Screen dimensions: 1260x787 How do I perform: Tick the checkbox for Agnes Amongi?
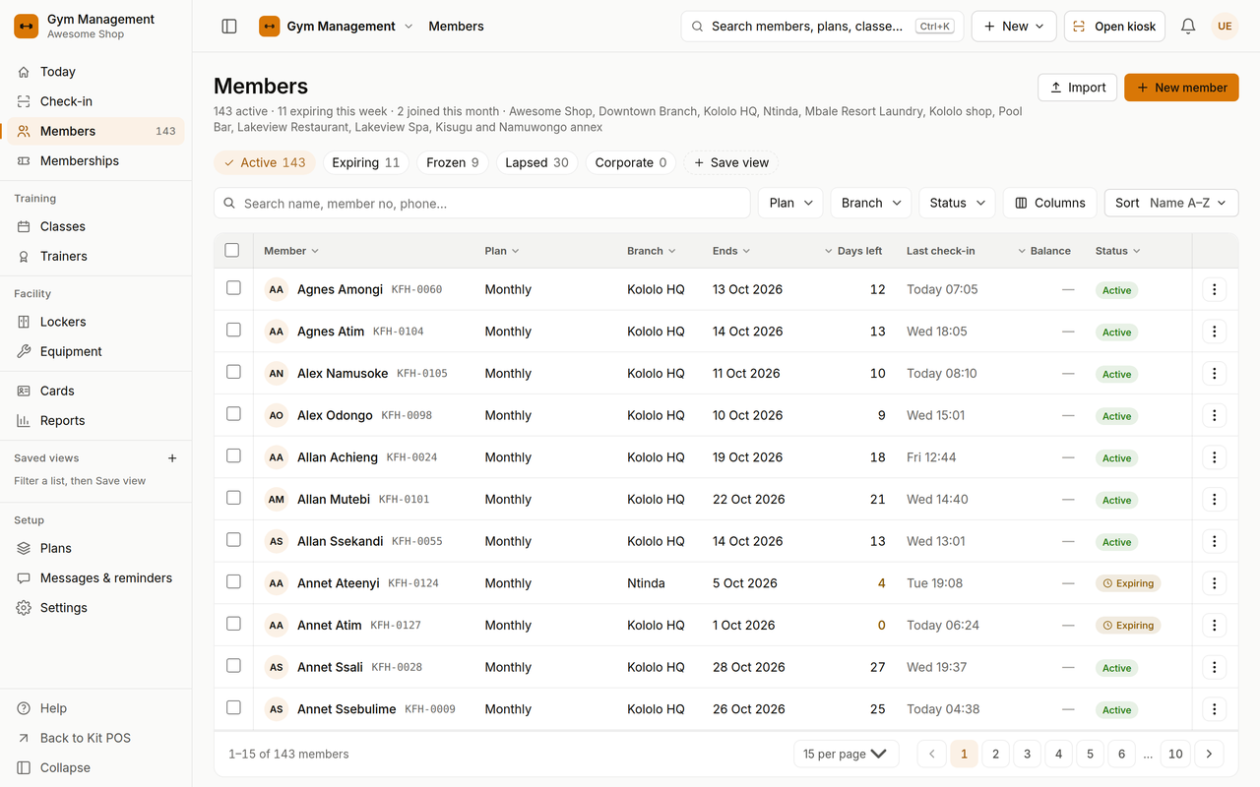tap(233, 288)
